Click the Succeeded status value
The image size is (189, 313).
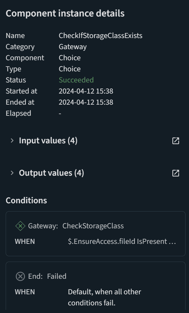pos(76,80)
